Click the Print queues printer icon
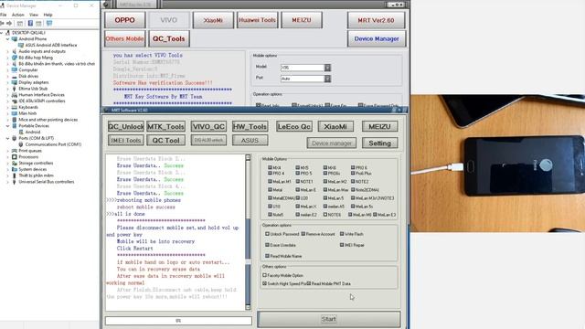 point(15,151)
